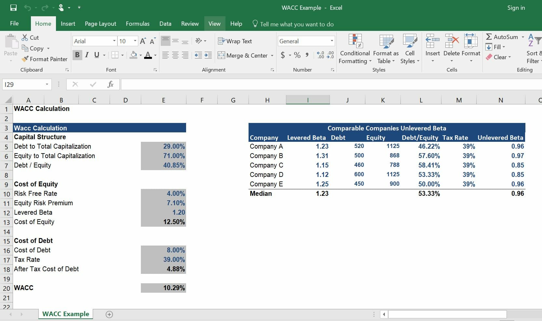Viewport: 542px width, 321px height.
Task: Click the Insert Function fx icon
Action: pyautogui.click(x=110, y=85)
